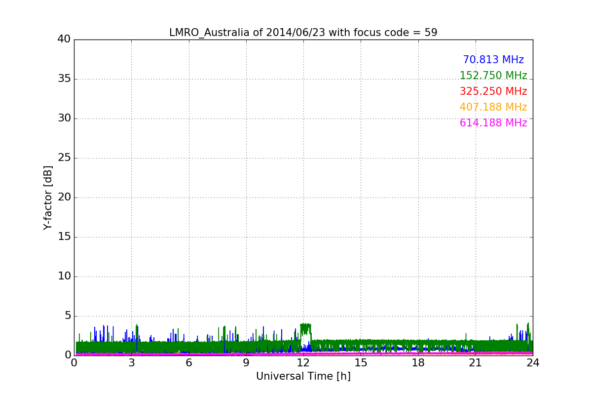Image resolution: width=592 pixels, height=395 pixels.
Task: Select the 152.750 MHz legend label
Action: pos(493,76)
